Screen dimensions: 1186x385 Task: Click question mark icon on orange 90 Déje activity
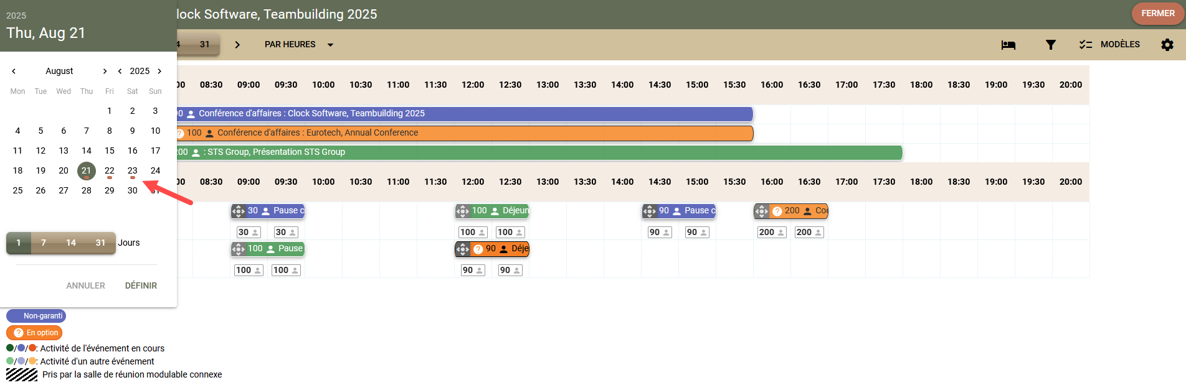pyautogui.click(x=478, y=249)
